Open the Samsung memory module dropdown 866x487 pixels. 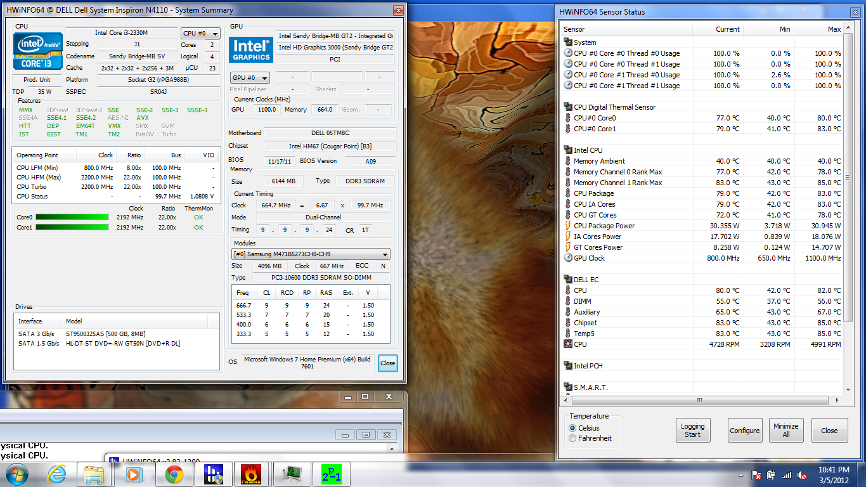pos(311,254)
